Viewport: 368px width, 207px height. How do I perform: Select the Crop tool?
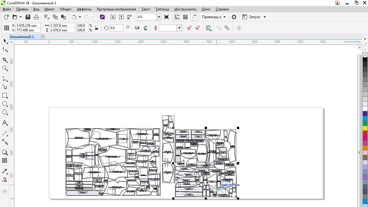click(5, 60)
